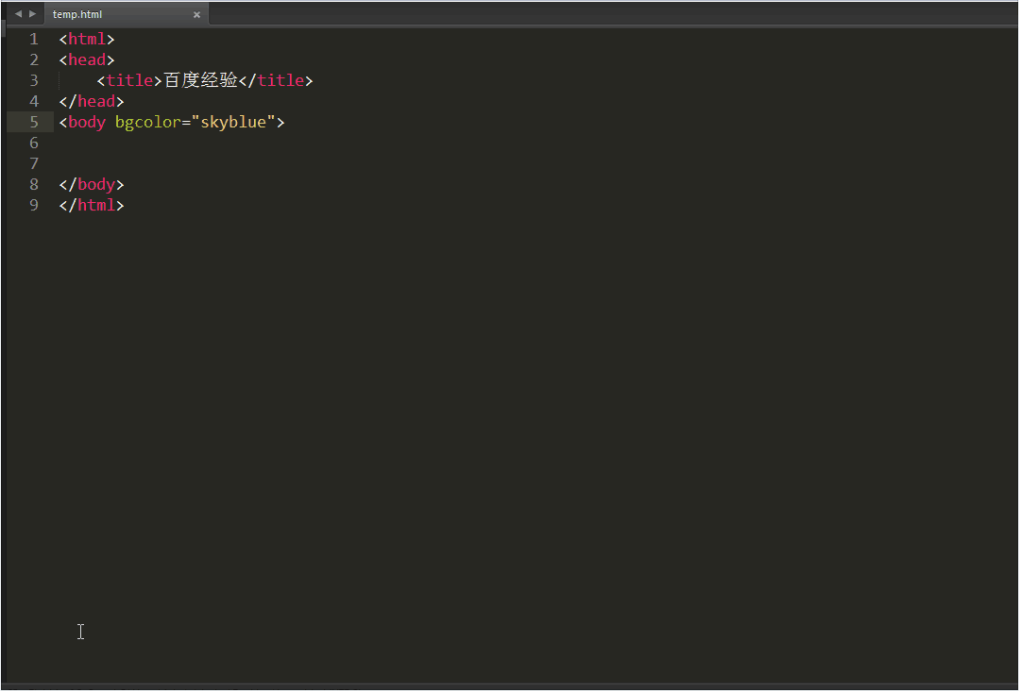
Task: Place cursor in opening html tag
Action: pos(87,39)
